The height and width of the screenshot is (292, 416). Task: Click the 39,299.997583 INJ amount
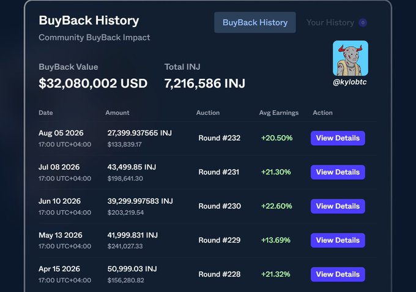click(140, 201)
